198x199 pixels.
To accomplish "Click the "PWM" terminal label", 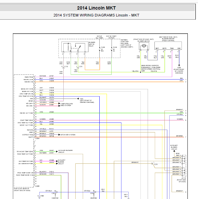I will (172, 48).
